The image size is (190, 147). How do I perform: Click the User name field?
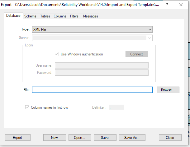pyautogui.click(x=102, y=65)
